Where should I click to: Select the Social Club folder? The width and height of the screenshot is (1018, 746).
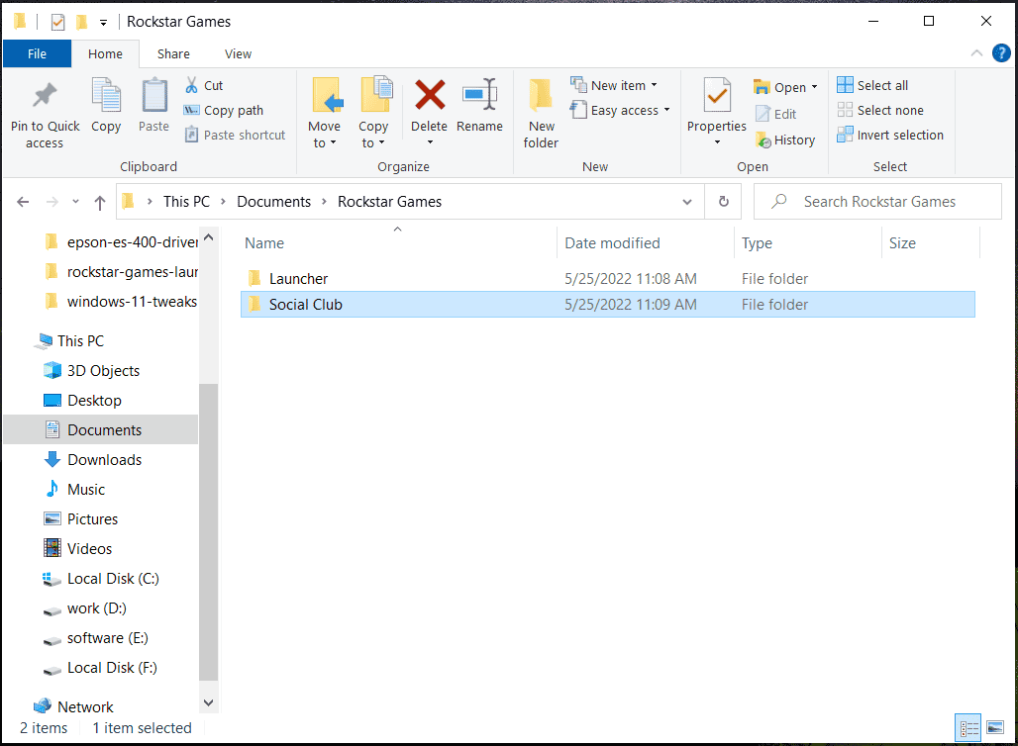click(x=608, y=305)
